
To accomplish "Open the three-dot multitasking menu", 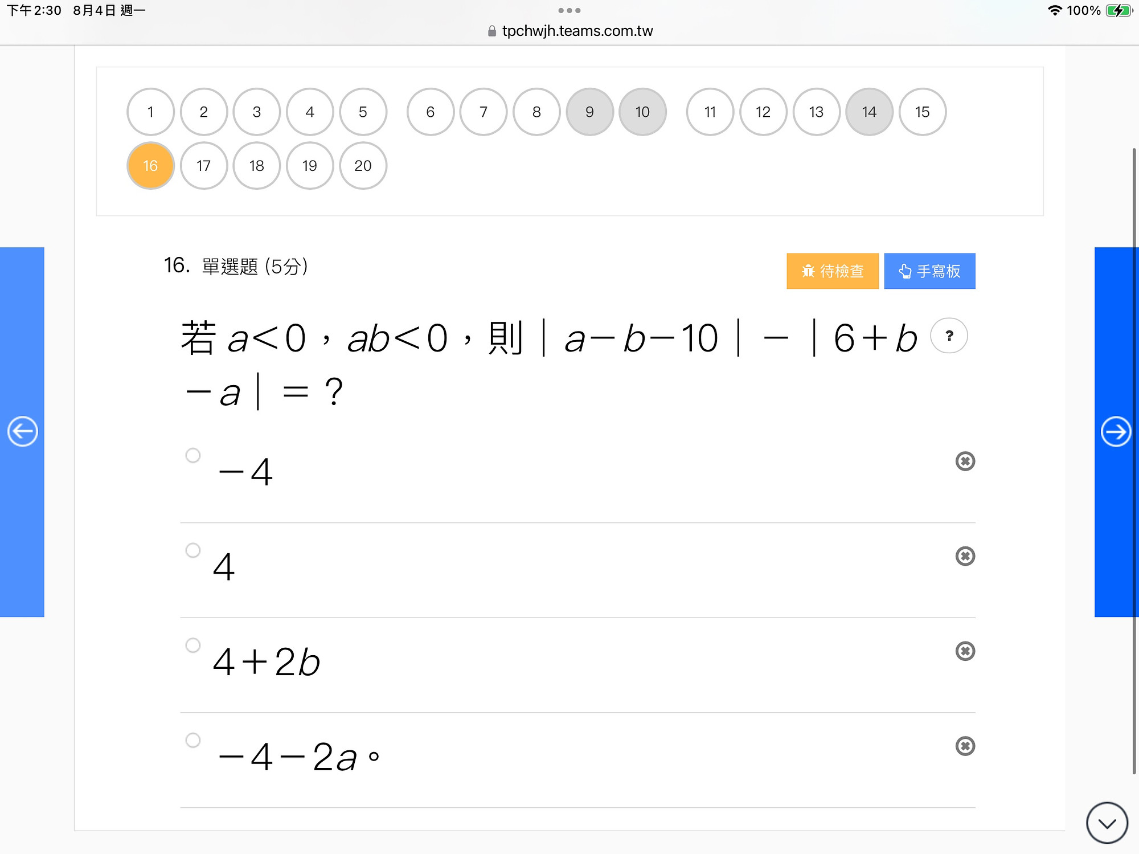I will (569, 10).
